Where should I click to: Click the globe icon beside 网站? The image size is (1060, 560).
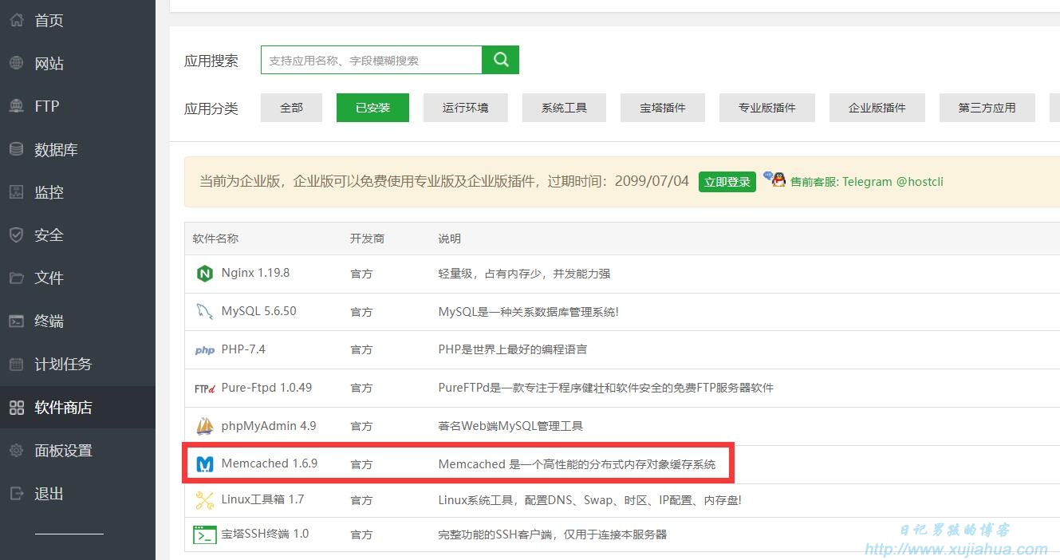[x=17, y=63]
